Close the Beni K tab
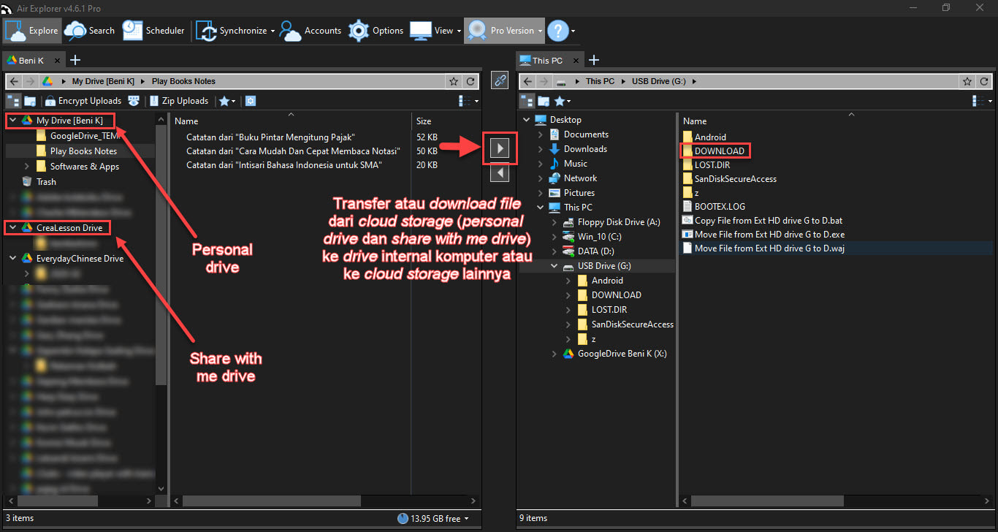998x532 pixels. 57,61
